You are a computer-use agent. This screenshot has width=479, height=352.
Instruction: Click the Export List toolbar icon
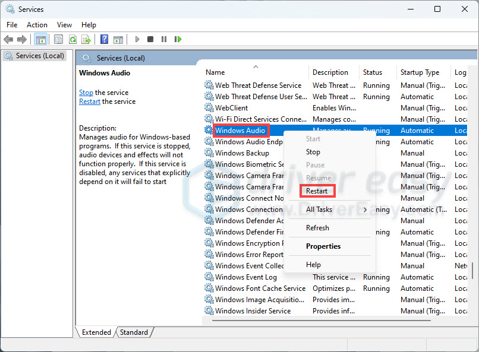pos(86,39)
